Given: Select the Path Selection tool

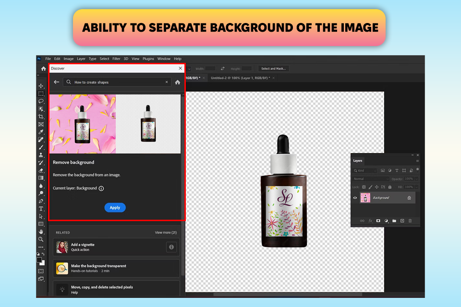Looking at the screenshot, I should pos(41,216).
